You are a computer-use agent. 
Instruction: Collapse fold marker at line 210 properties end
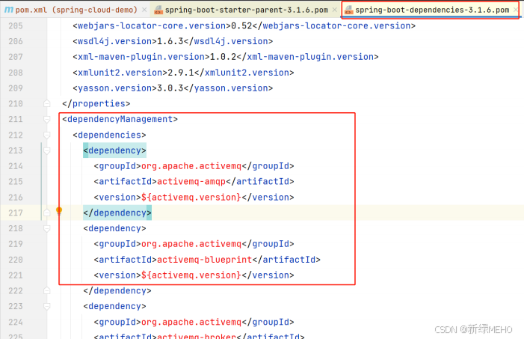pyautogui.click(x=47, y=103)
